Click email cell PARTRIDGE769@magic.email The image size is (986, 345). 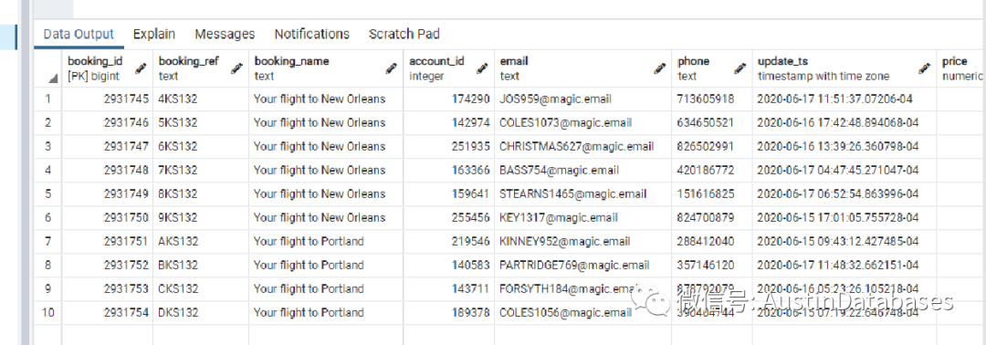click(x=582, y=266)
